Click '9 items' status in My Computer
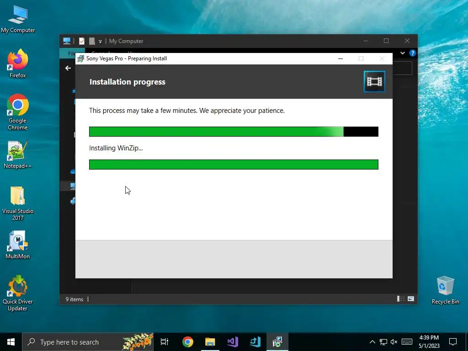The width and height of the screenshot is (468, 351). (74, 299)
